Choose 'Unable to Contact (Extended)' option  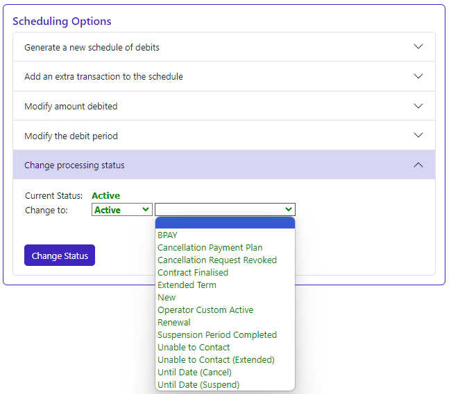click(216, 360)
